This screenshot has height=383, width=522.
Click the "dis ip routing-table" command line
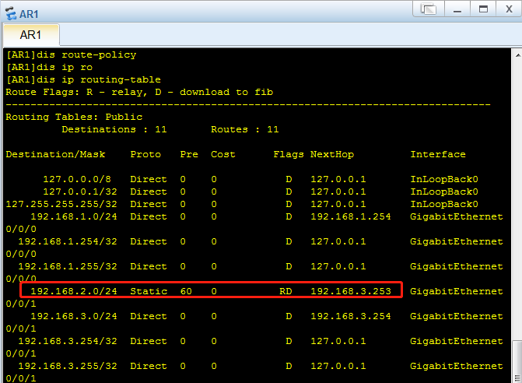(83, 79)
